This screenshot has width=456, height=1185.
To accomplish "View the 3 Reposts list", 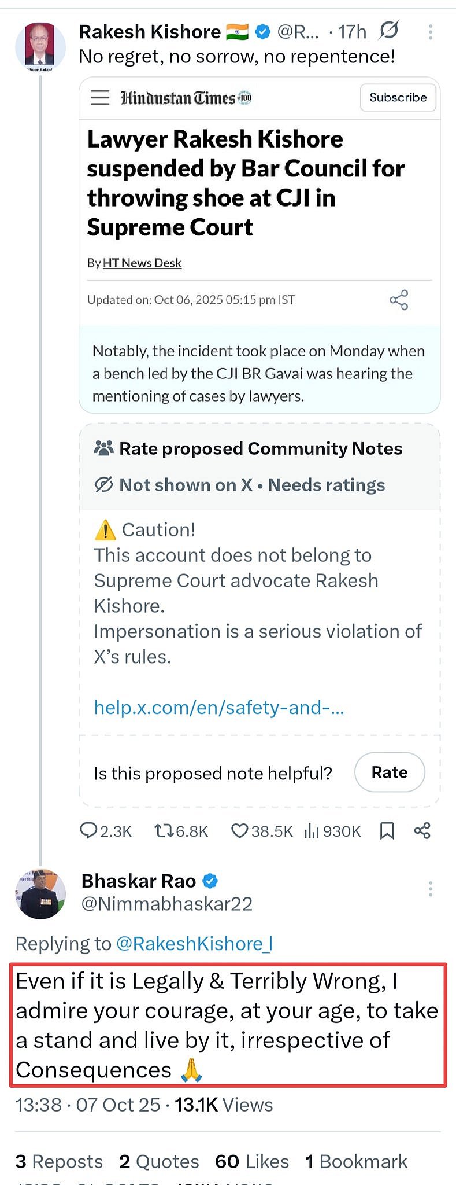I will click(x=59, y=1161).
